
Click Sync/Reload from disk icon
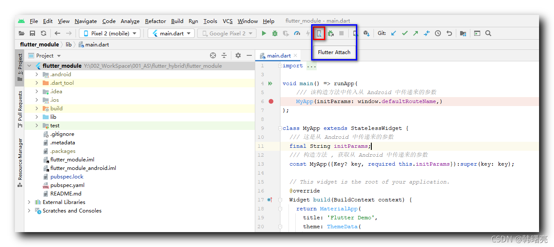tap(44, 33)
